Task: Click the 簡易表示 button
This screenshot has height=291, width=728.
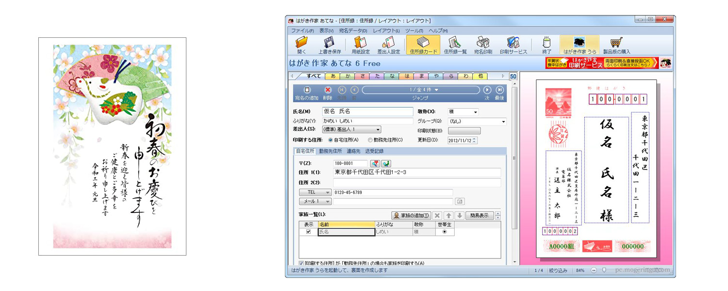Action: 480,215
